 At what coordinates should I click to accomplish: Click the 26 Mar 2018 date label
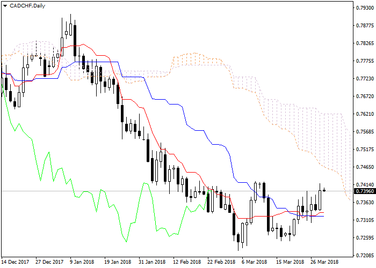[x=324, y=262]
